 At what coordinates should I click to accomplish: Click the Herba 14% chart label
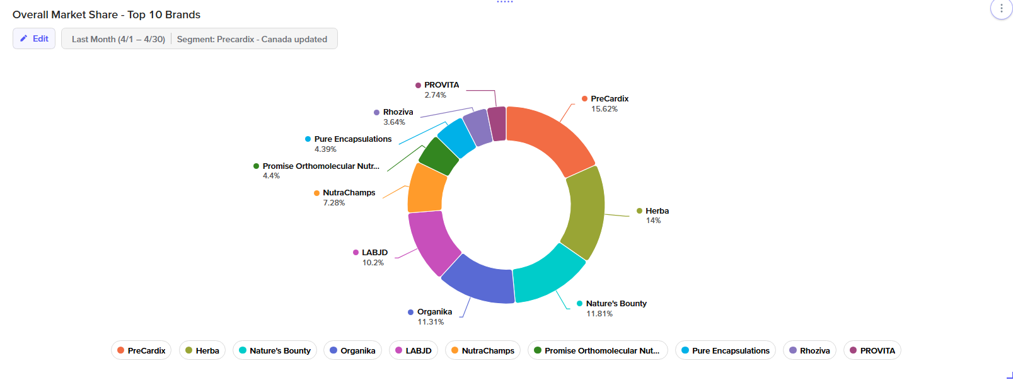(x=652, y=216)
